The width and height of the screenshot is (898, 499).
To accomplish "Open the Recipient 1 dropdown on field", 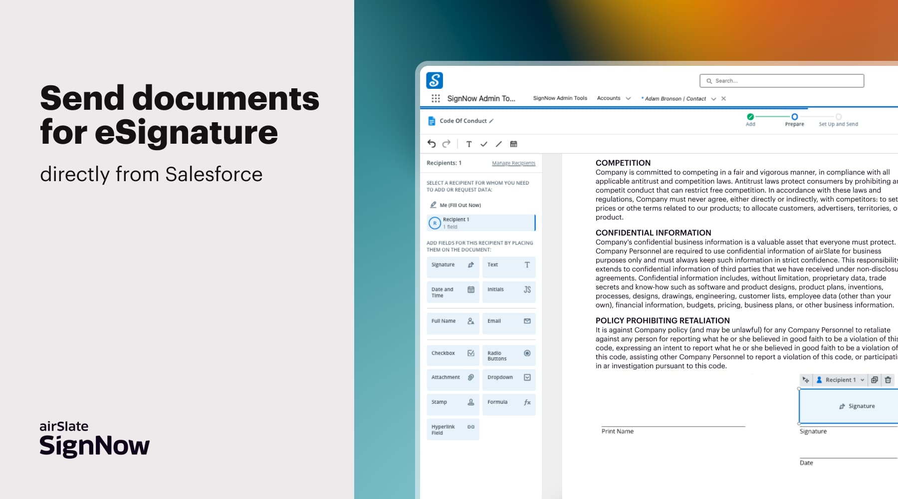I will [841, 380].
